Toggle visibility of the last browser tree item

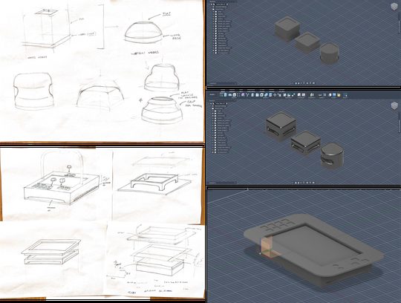[213, 152]
